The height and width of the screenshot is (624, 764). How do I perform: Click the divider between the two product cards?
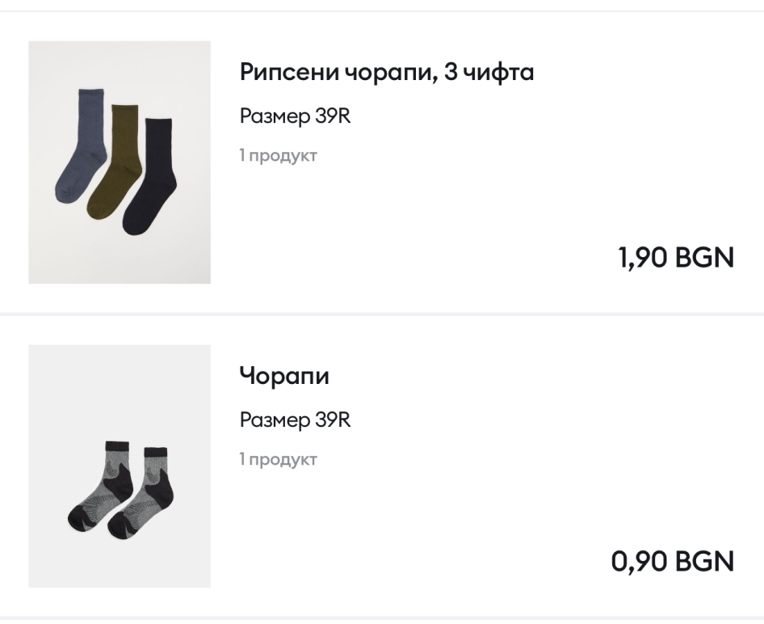[x=382, y=314]
